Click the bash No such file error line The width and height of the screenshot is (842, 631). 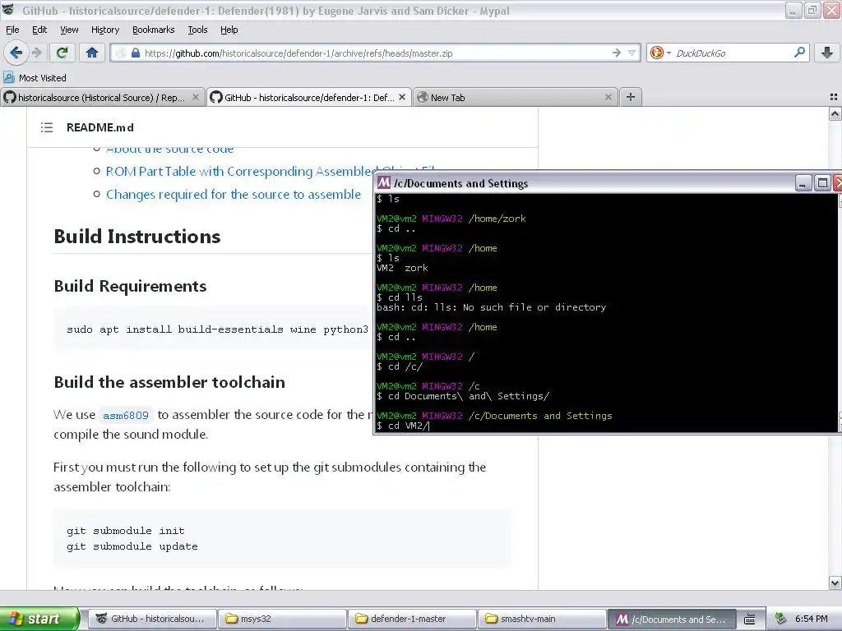[492, 307]
